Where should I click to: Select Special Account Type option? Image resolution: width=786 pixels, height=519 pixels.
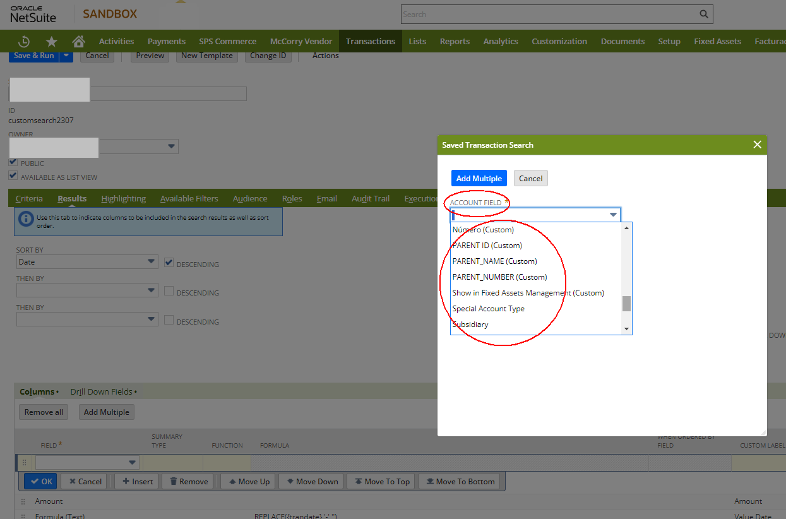pos(488,308)
